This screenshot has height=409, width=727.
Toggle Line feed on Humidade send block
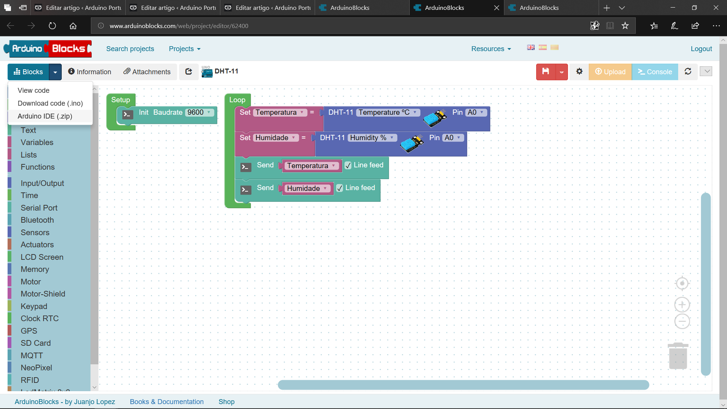click(340, 188)
